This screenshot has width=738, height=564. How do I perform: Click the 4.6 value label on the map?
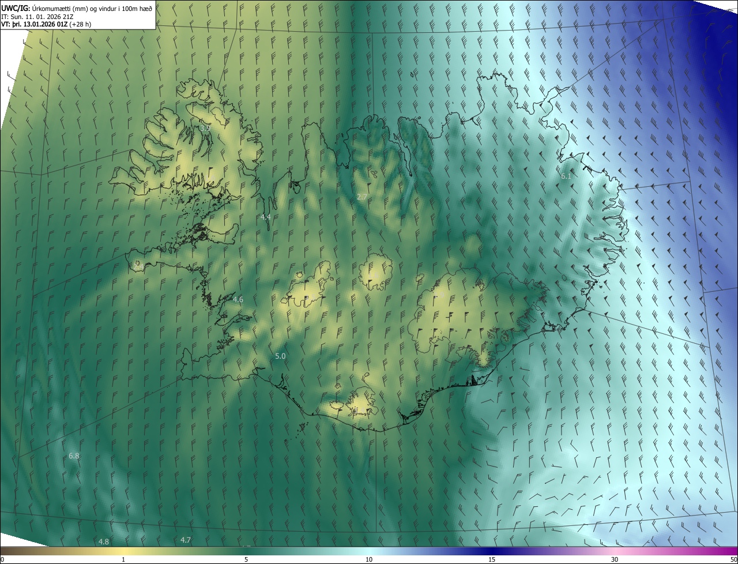238,300
